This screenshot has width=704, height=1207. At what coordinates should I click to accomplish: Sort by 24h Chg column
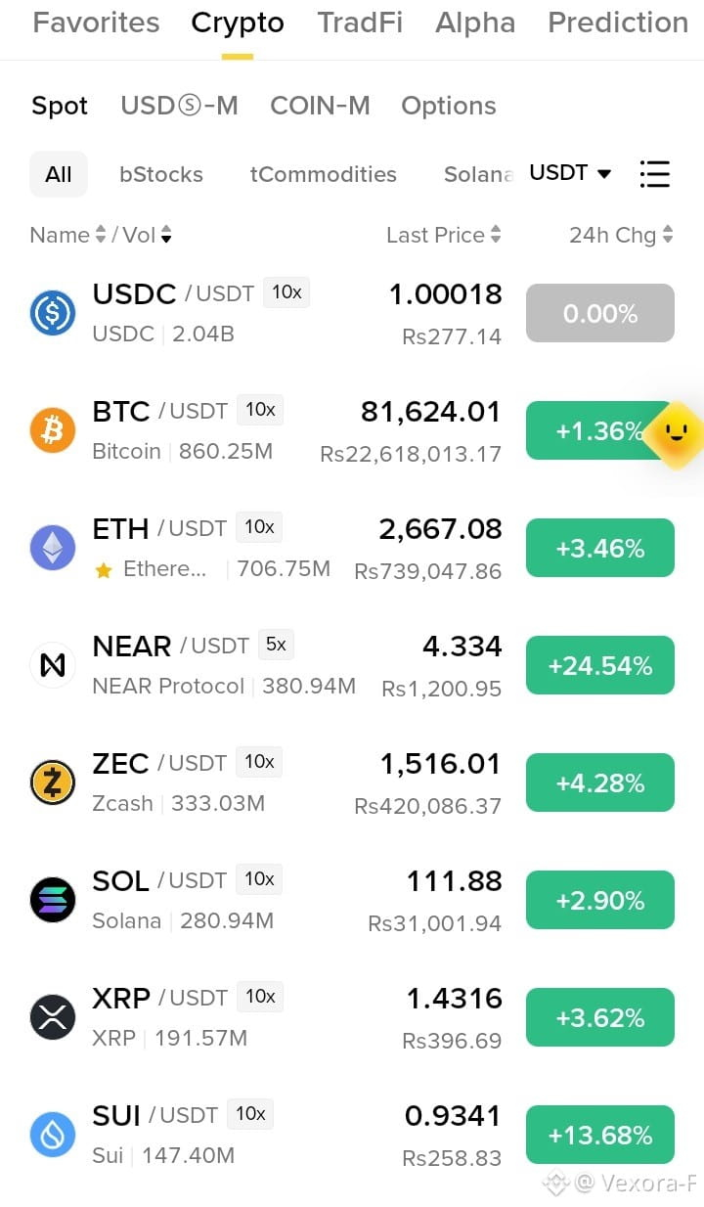621,235
